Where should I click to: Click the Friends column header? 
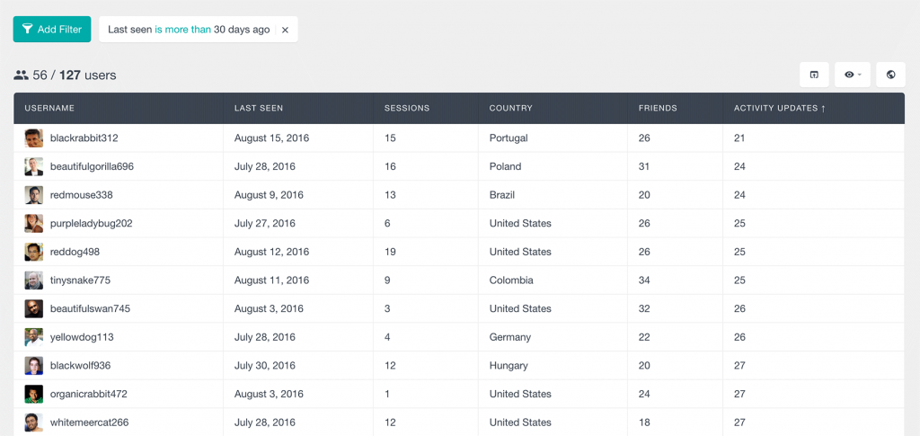pyautogui.click(x=658, y=108)
